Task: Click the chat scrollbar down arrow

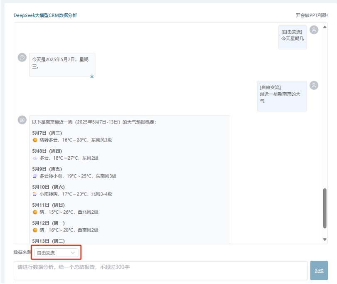Action: coord(325,240)
